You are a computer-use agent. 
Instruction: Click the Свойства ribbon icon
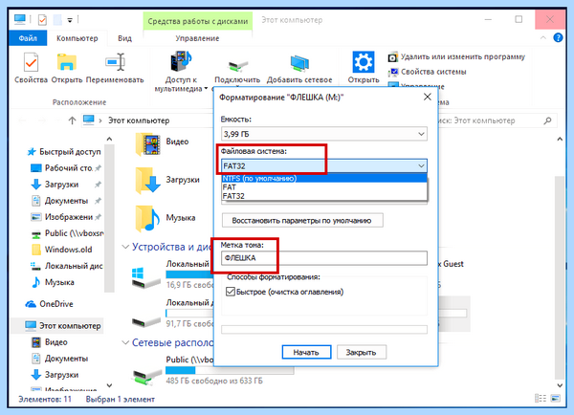[x=32, y=62]
